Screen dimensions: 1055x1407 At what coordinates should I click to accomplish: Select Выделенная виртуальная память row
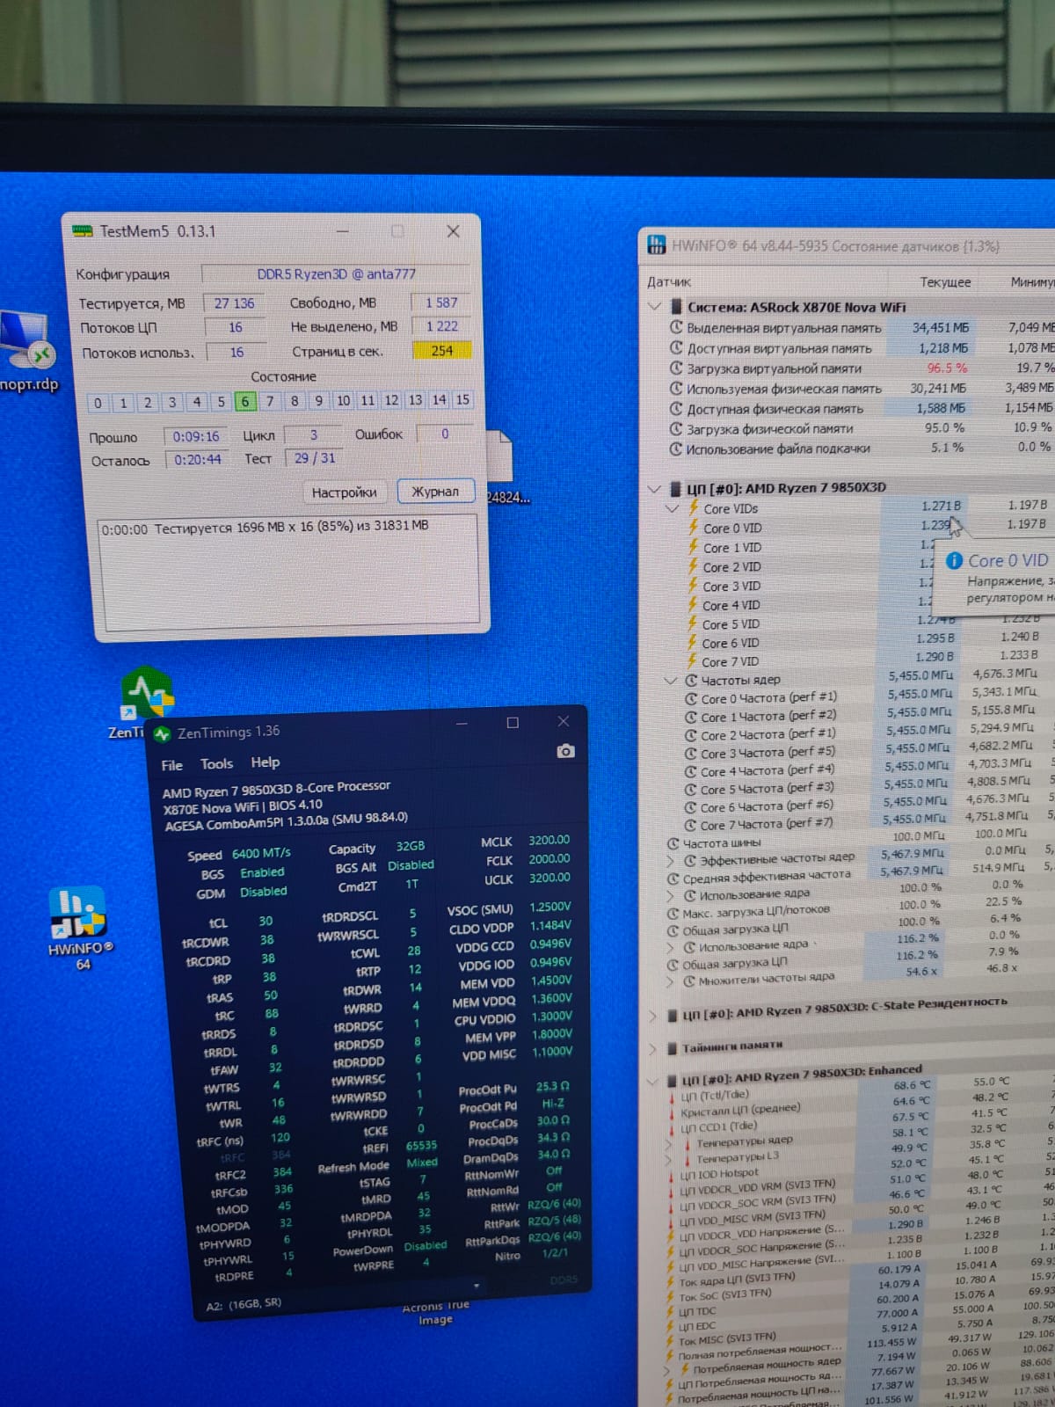[862, 327]
